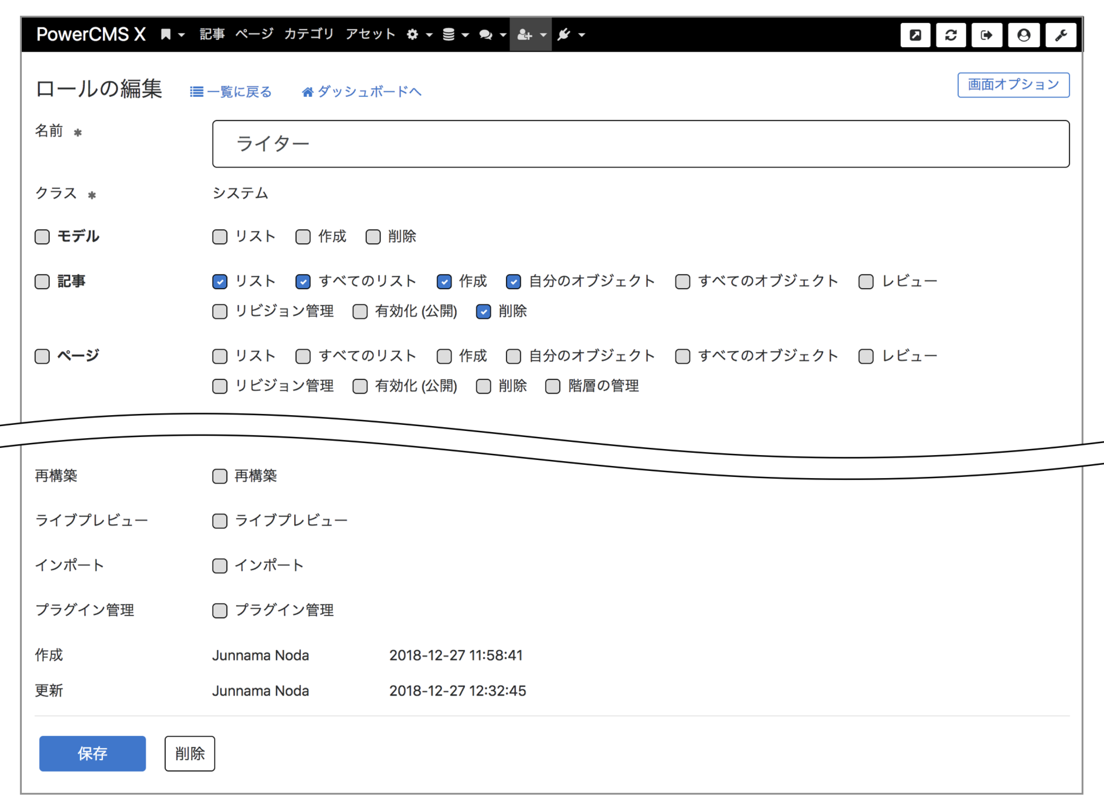The image size is (1104, 811).
Task: Enable ページ 作成 checkbox
Action: 444,356
